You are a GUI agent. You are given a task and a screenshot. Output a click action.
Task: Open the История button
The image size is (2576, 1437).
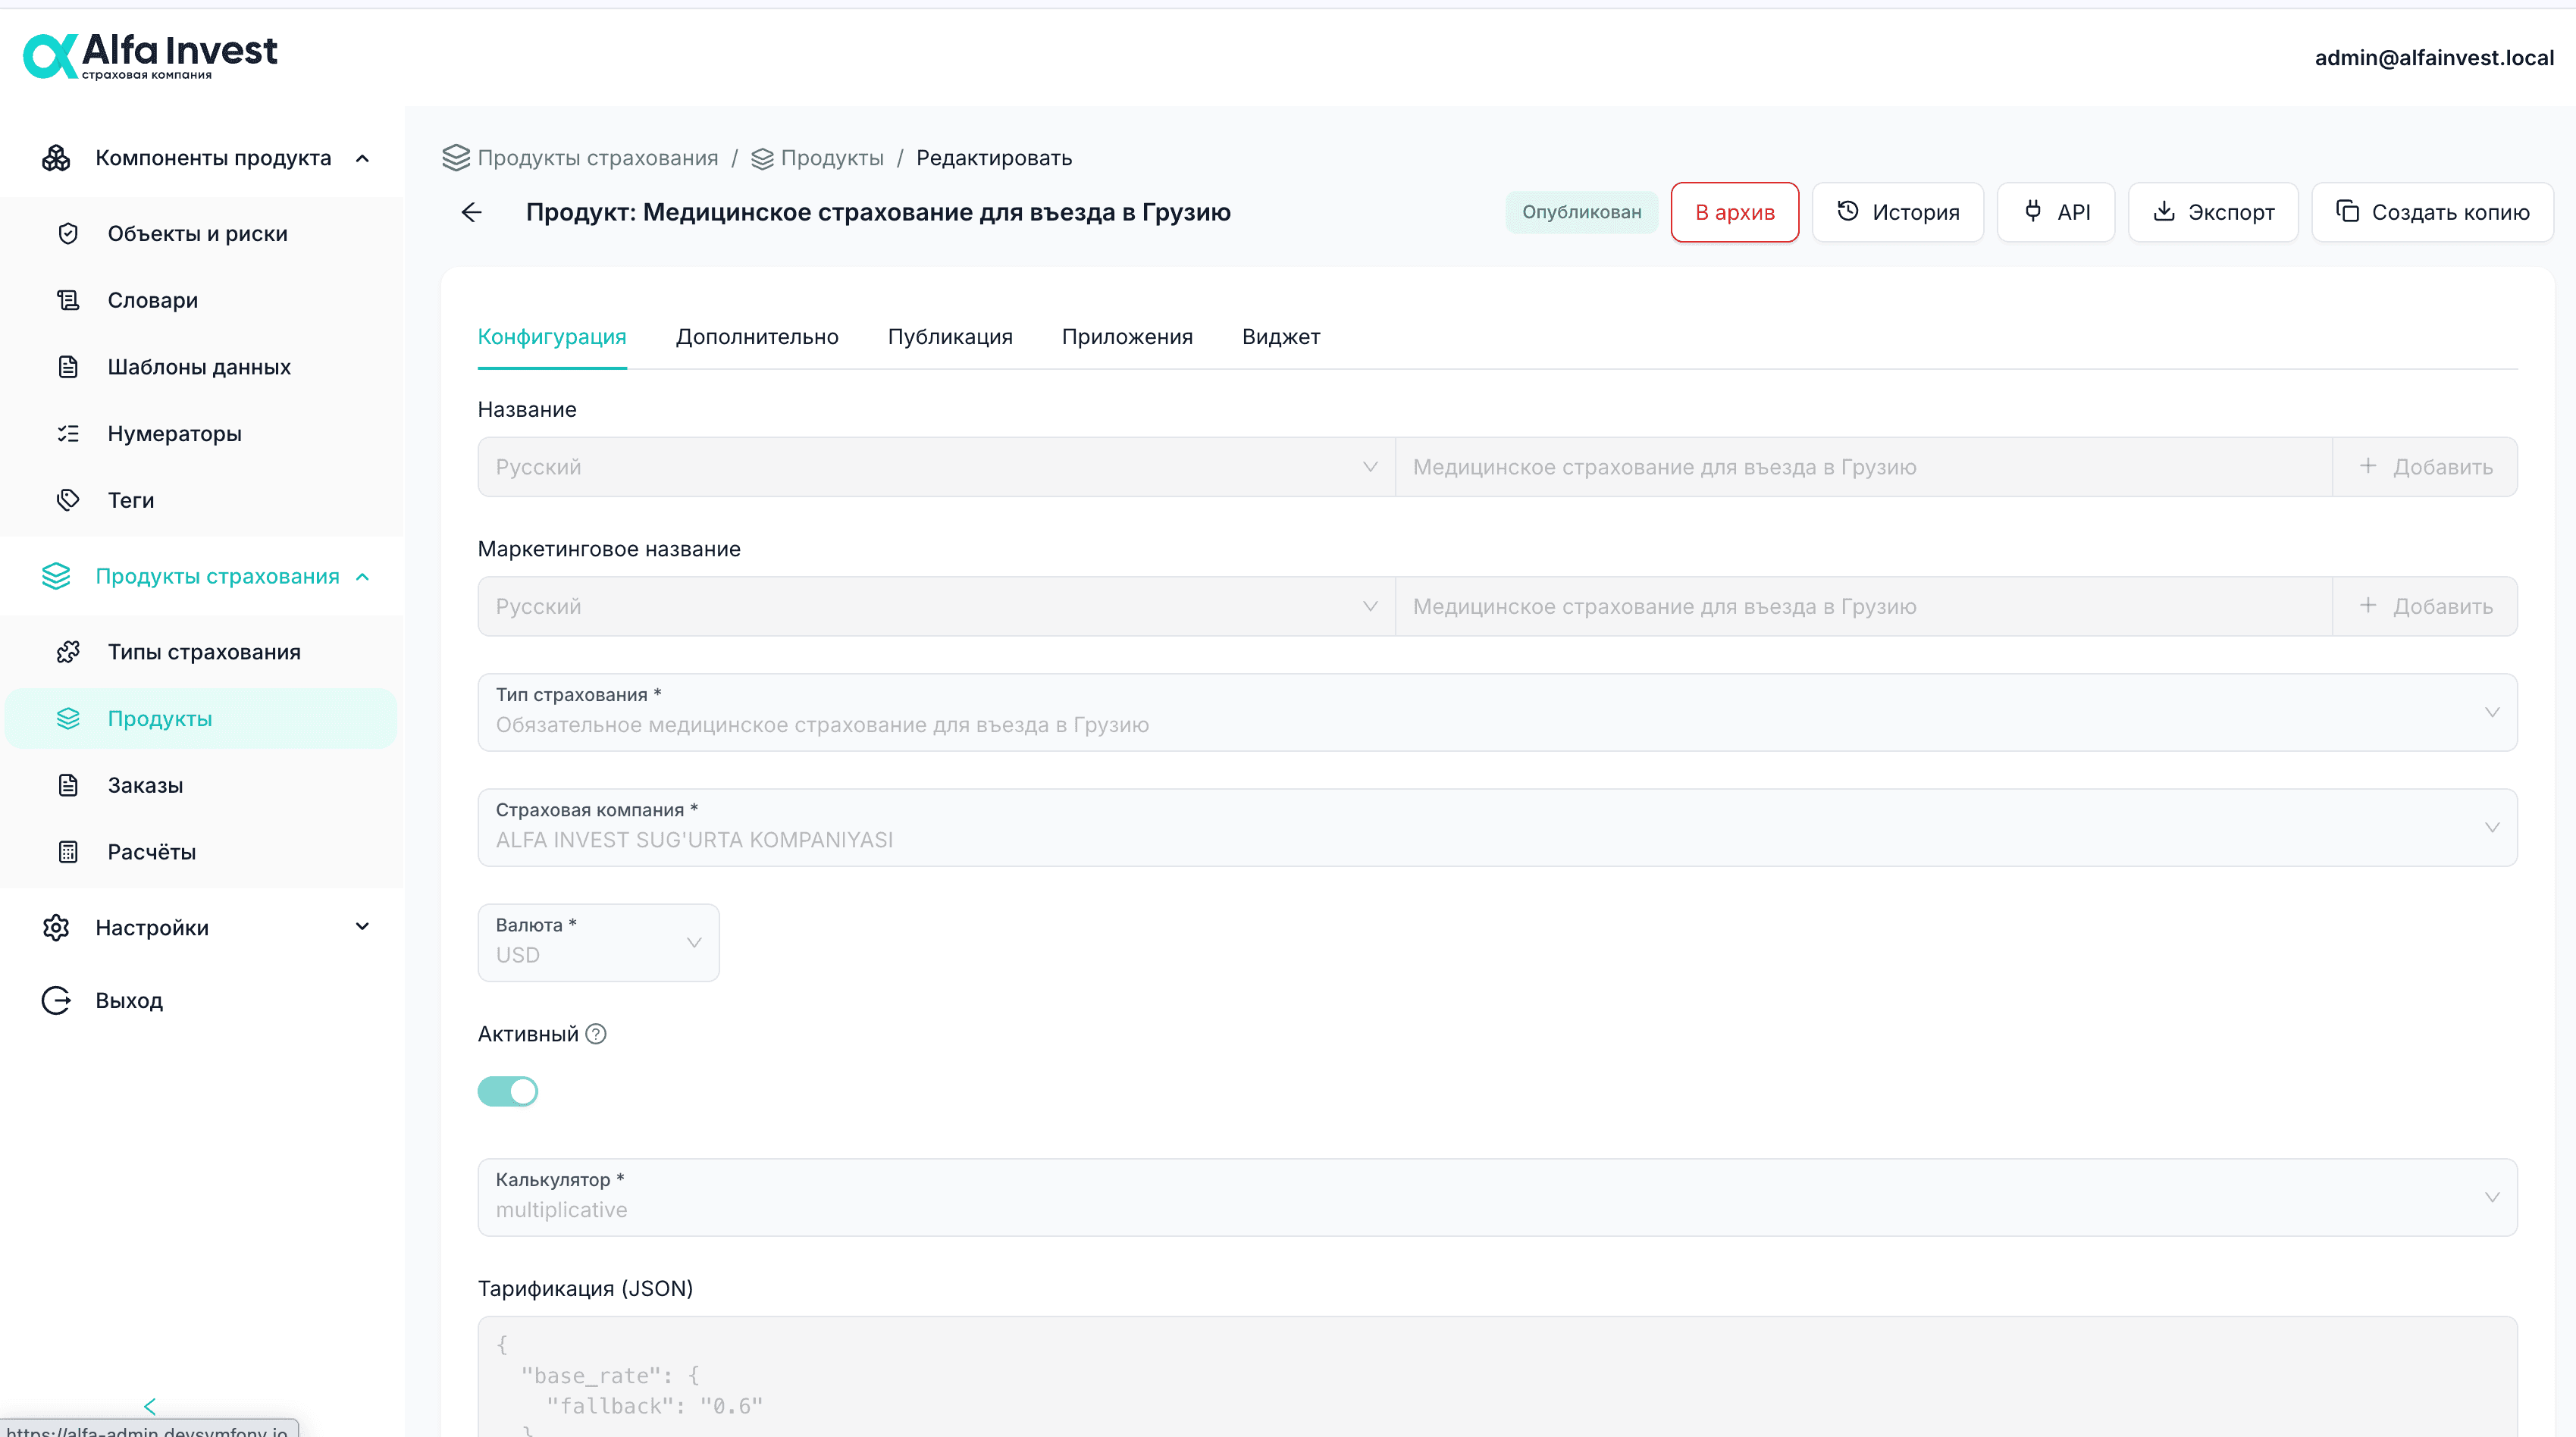coord(1897,212)
